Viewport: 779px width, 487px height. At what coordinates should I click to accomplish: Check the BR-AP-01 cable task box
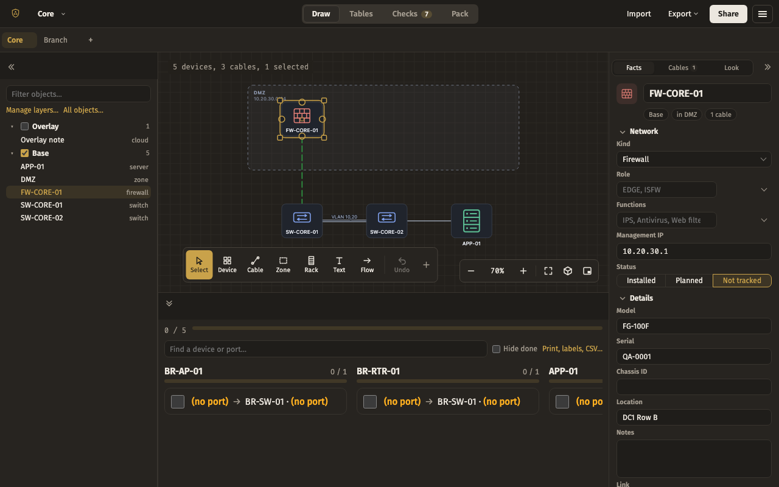(178, 402)
